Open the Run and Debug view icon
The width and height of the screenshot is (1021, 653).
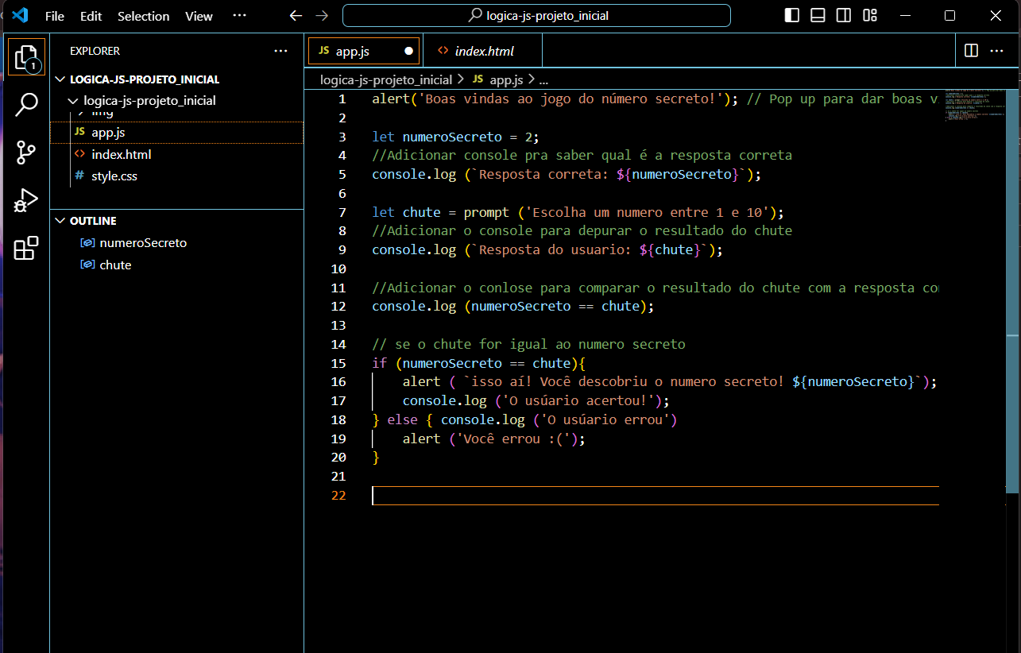coord(26,200)
